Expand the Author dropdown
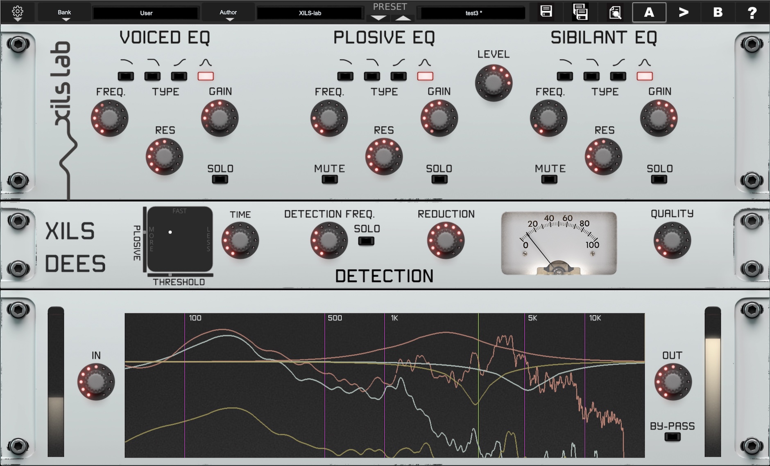 tap(228, 13)
